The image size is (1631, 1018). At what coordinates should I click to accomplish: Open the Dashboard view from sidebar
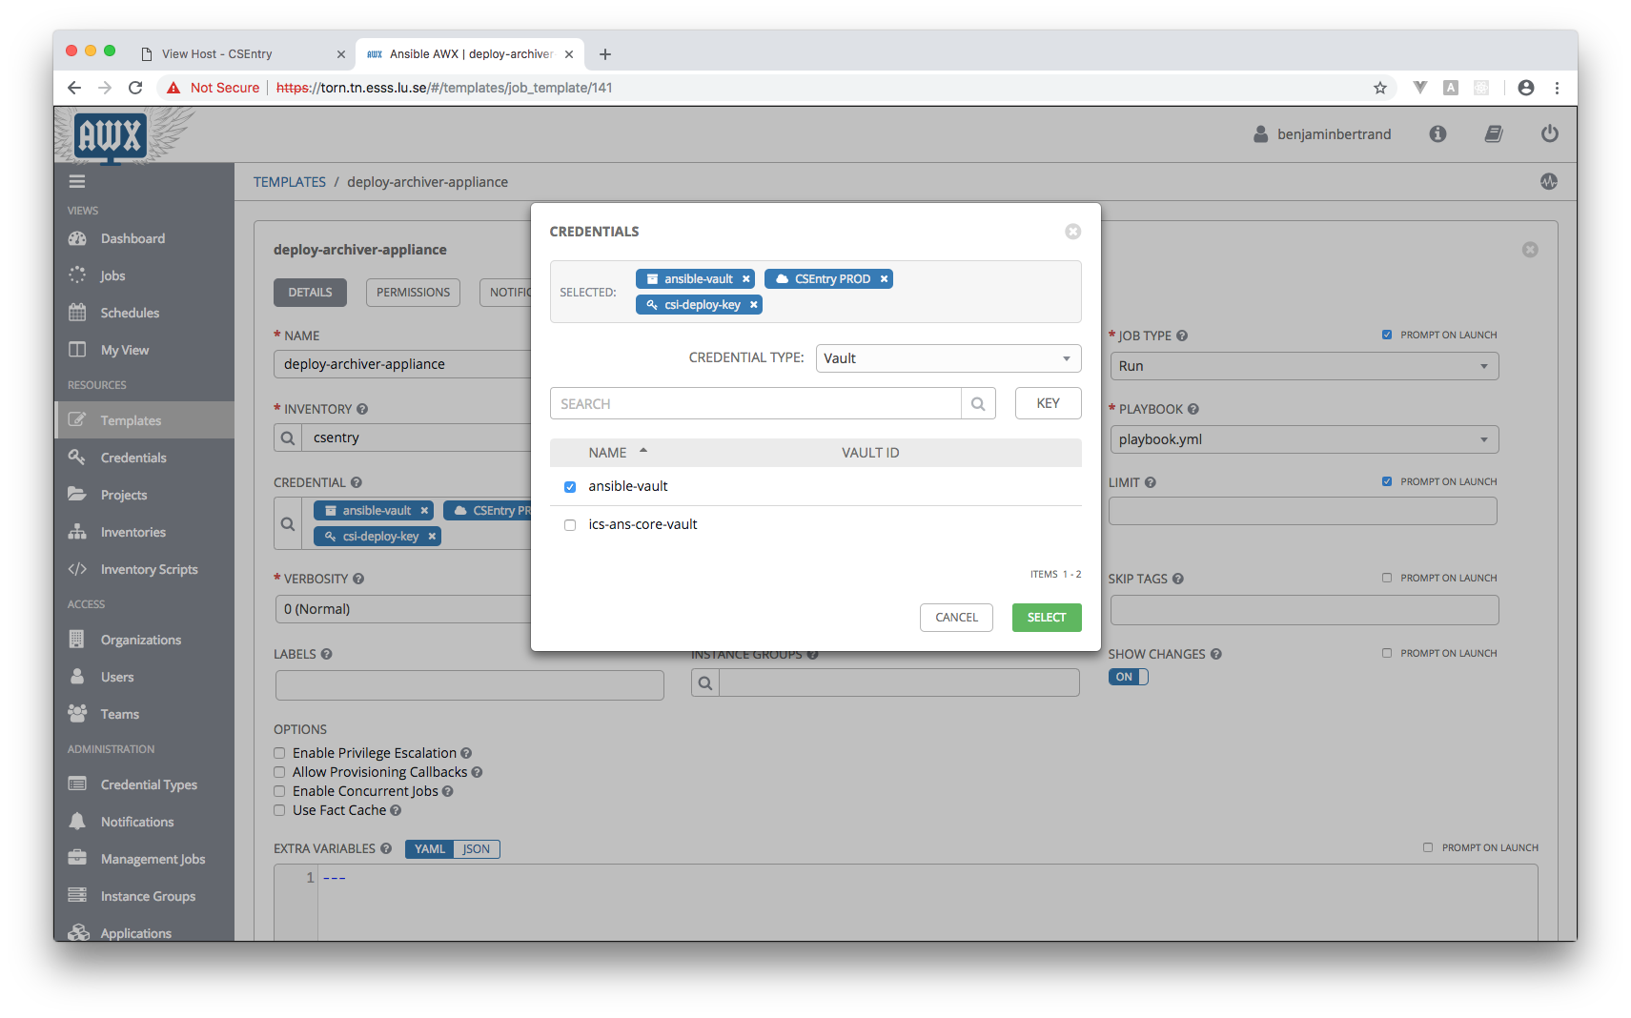(x=132, y=238)
